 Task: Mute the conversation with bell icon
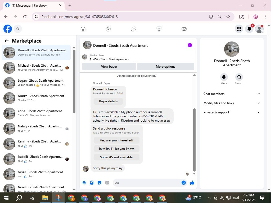coord(224,77)
